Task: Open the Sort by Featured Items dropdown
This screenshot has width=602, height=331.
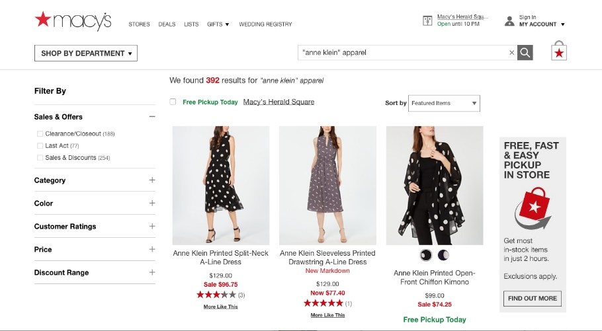Action: coord(444,103)
